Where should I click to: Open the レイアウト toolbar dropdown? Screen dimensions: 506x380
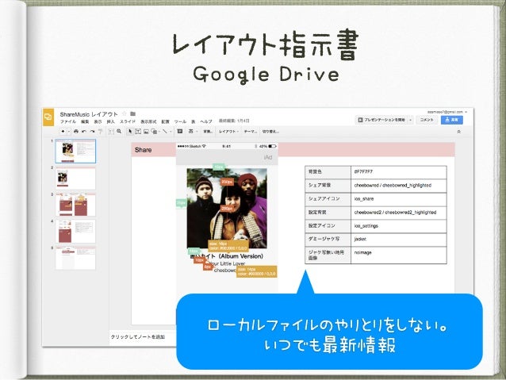[228, 132]
